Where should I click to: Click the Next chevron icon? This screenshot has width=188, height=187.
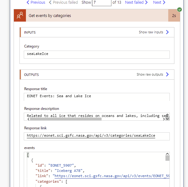(164, 2)
